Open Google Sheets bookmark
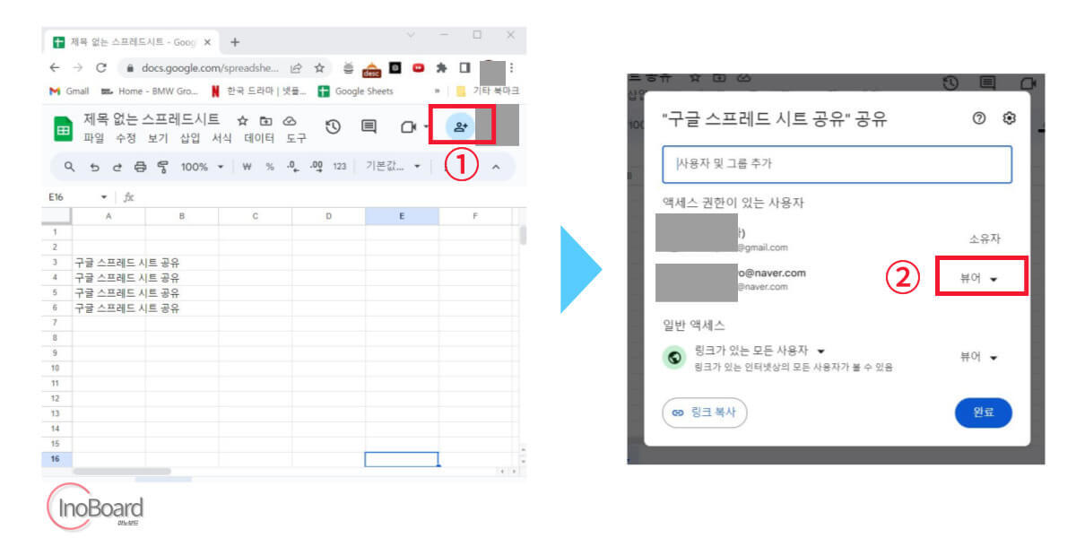 [x=356, y=91]
